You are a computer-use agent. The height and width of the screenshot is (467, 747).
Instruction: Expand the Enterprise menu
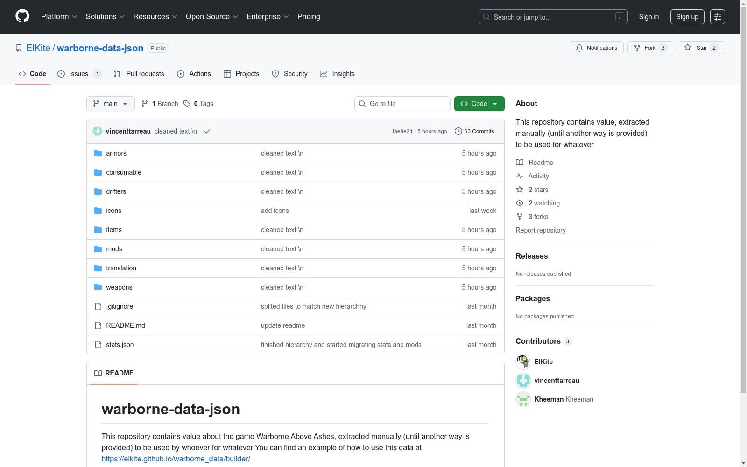(268, 17)
